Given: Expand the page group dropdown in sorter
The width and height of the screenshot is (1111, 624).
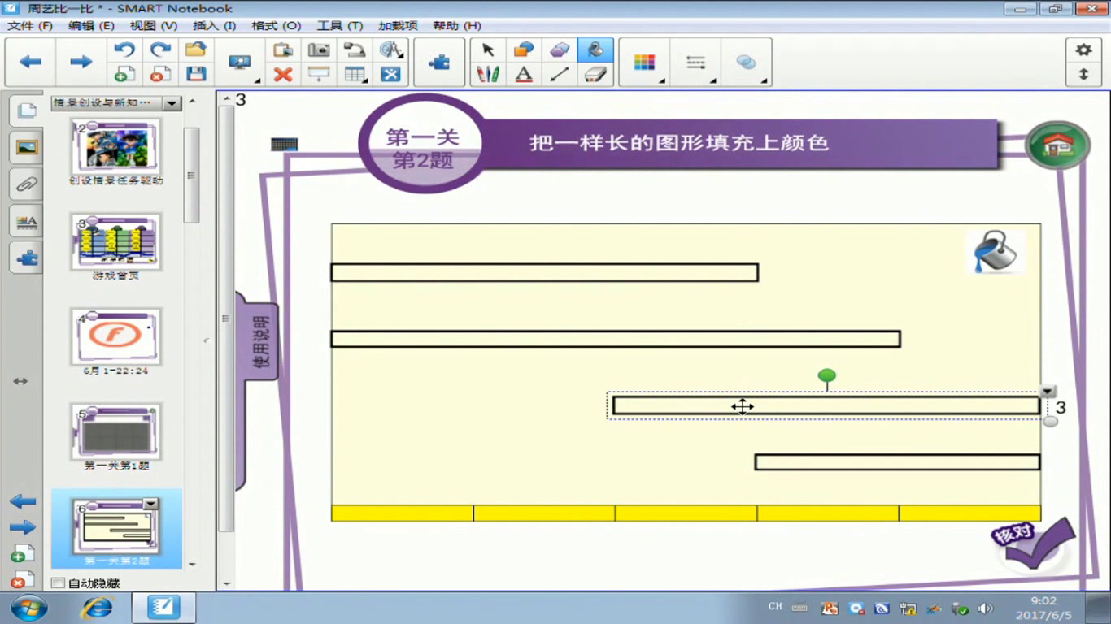Looking at the screenshot, I should click(172, 103).
